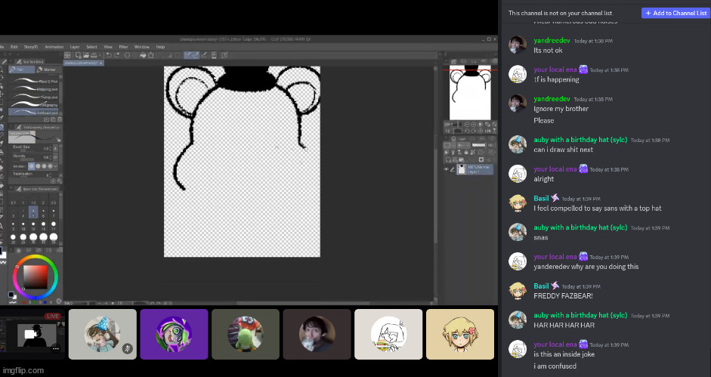The width and height of the screenshot is (711, 377).
Task: Select the Calligraphy brush
Action: coord(35,104)
